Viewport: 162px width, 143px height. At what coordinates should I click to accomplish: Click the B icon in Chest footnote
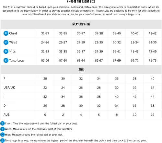point(3,123)
